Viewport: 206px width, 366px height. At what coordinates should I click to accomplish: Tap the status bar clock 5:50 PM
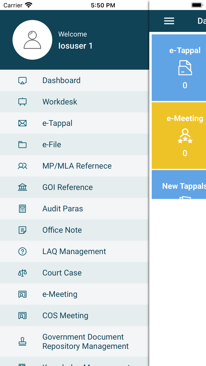pyautogui.click(x=103, y=5)
